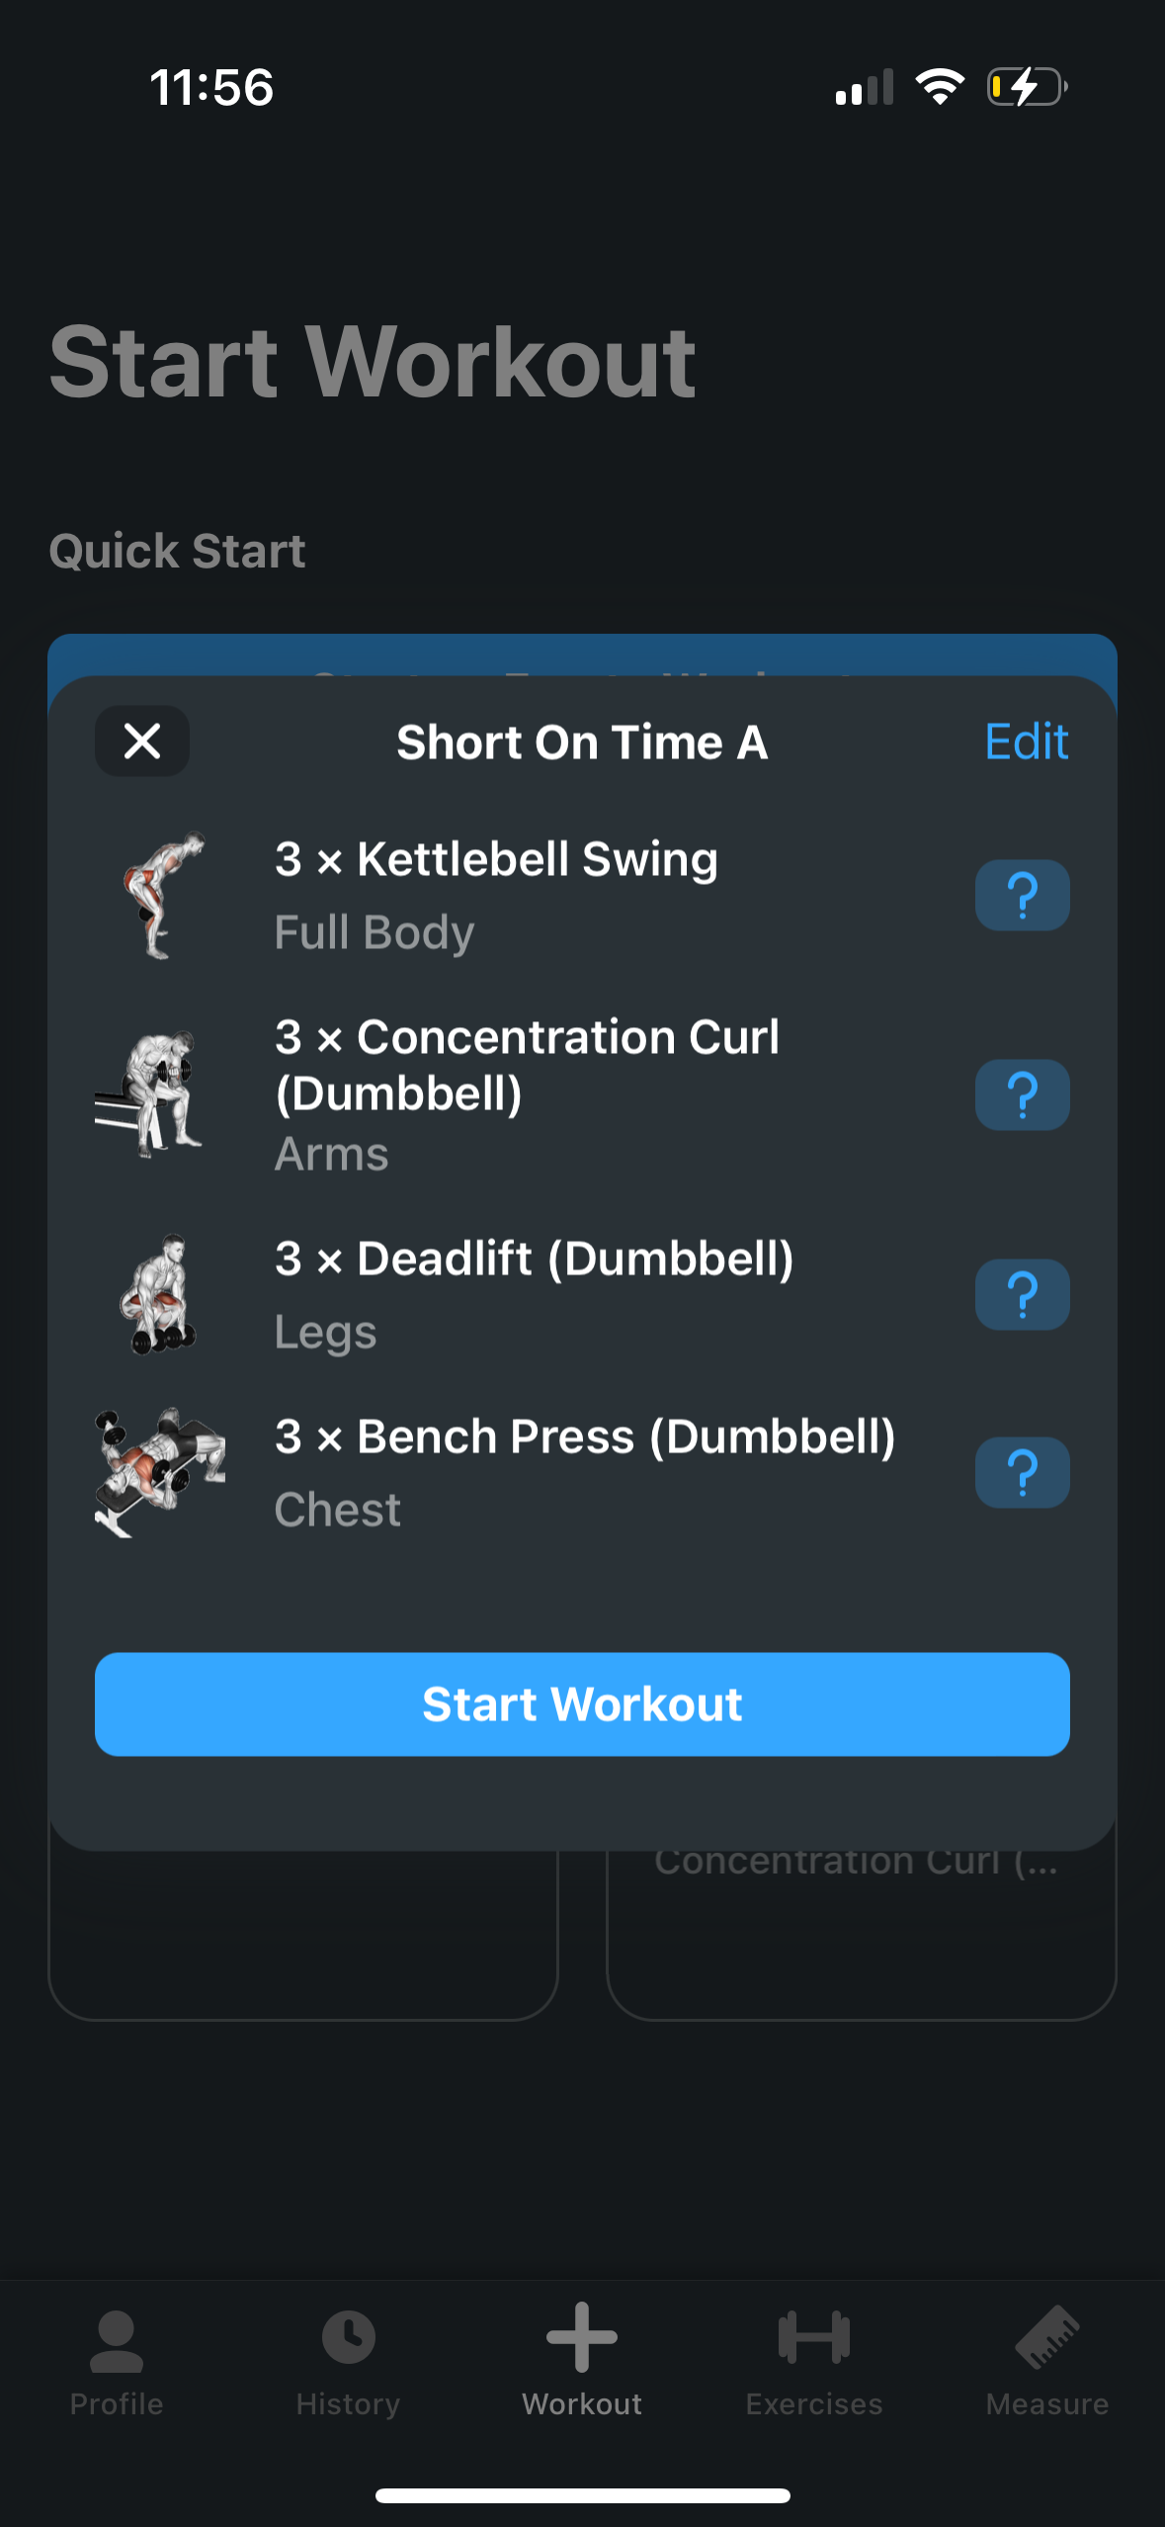Go to the Exercises dumbbell tab

(x=814, y=2361)
